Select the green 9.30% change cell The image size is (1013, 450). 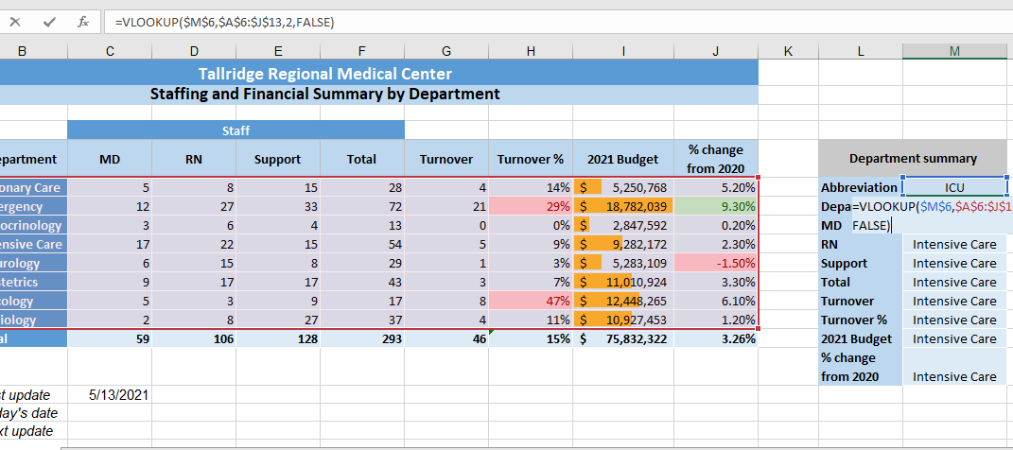coord(716,206)
